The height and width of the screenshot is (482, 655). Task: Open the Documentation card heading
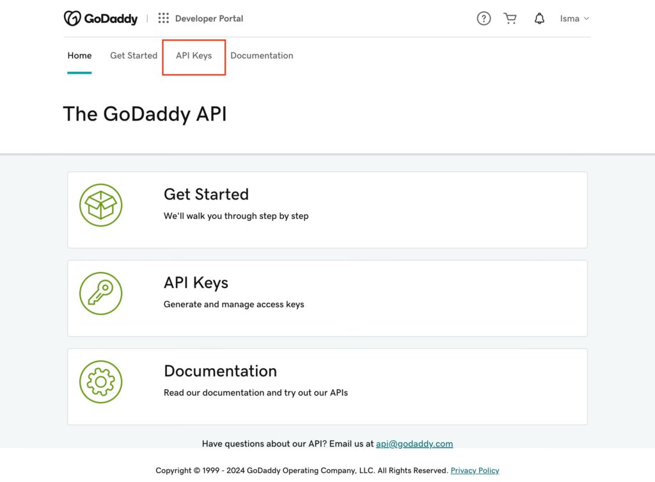tap(220, 371)
